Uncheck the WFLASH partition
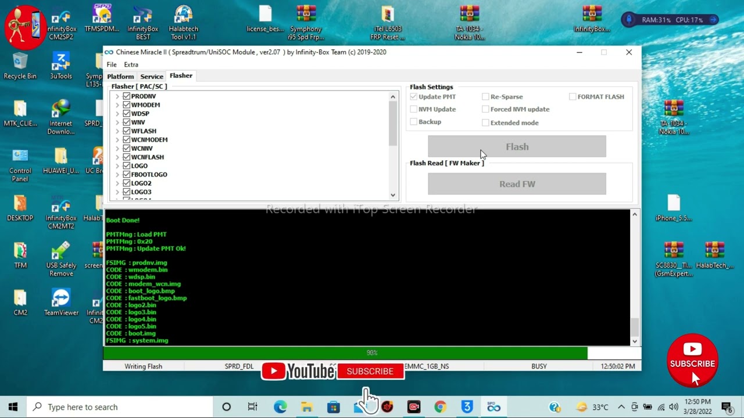This screenshot has width=744, height=418. [x=126, y=131]
